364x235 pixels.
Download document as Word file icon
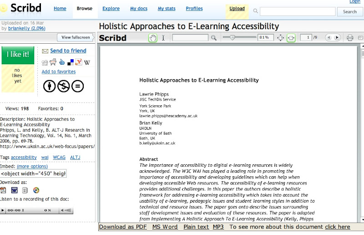tap(14, 190)
